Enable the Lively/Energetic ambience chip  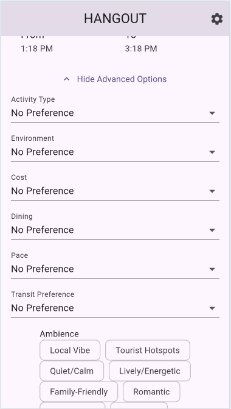click(150, 371)
